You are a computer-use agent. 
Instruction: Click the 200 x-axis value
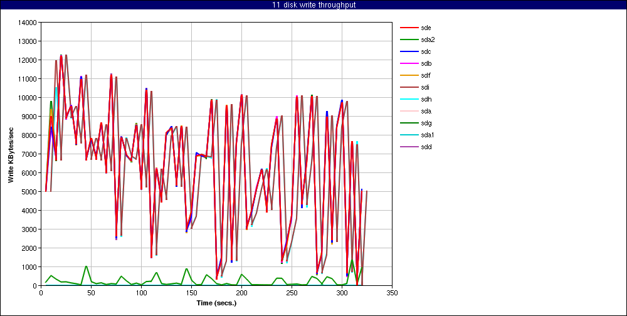click(x=241, y=293)
